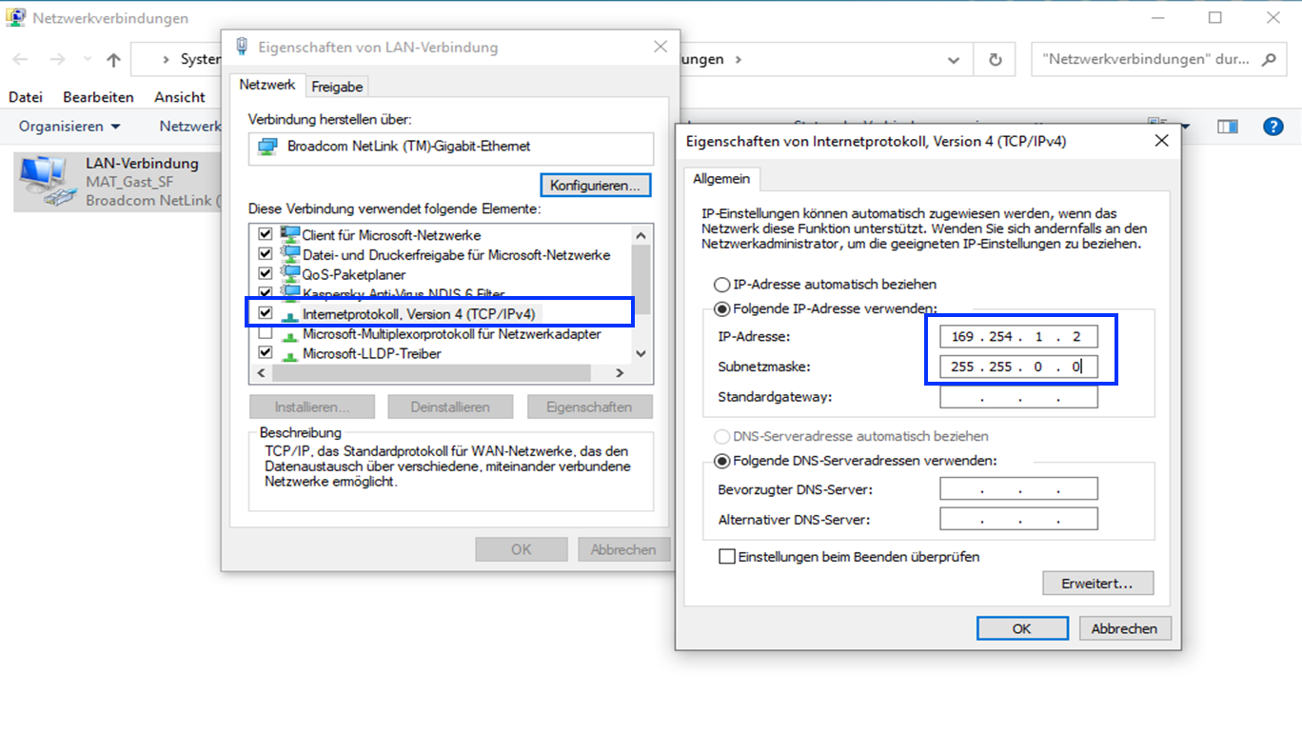Expand the address bar history dropdown

[x=954, y=59]
